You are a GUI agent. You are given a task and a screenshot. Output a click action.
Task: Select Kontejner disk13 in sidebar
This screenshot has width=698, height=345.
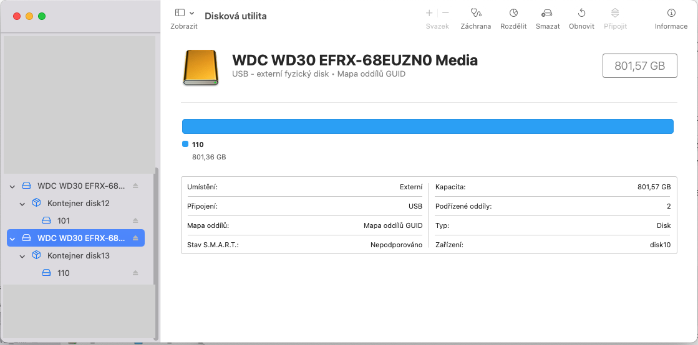pyautogui.click(x=79, y=256)
